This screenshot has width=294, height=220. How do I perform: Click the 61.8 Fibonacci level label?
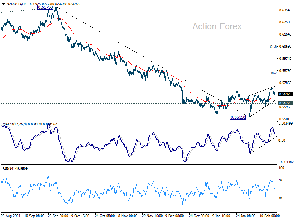(x=273, y=47)
